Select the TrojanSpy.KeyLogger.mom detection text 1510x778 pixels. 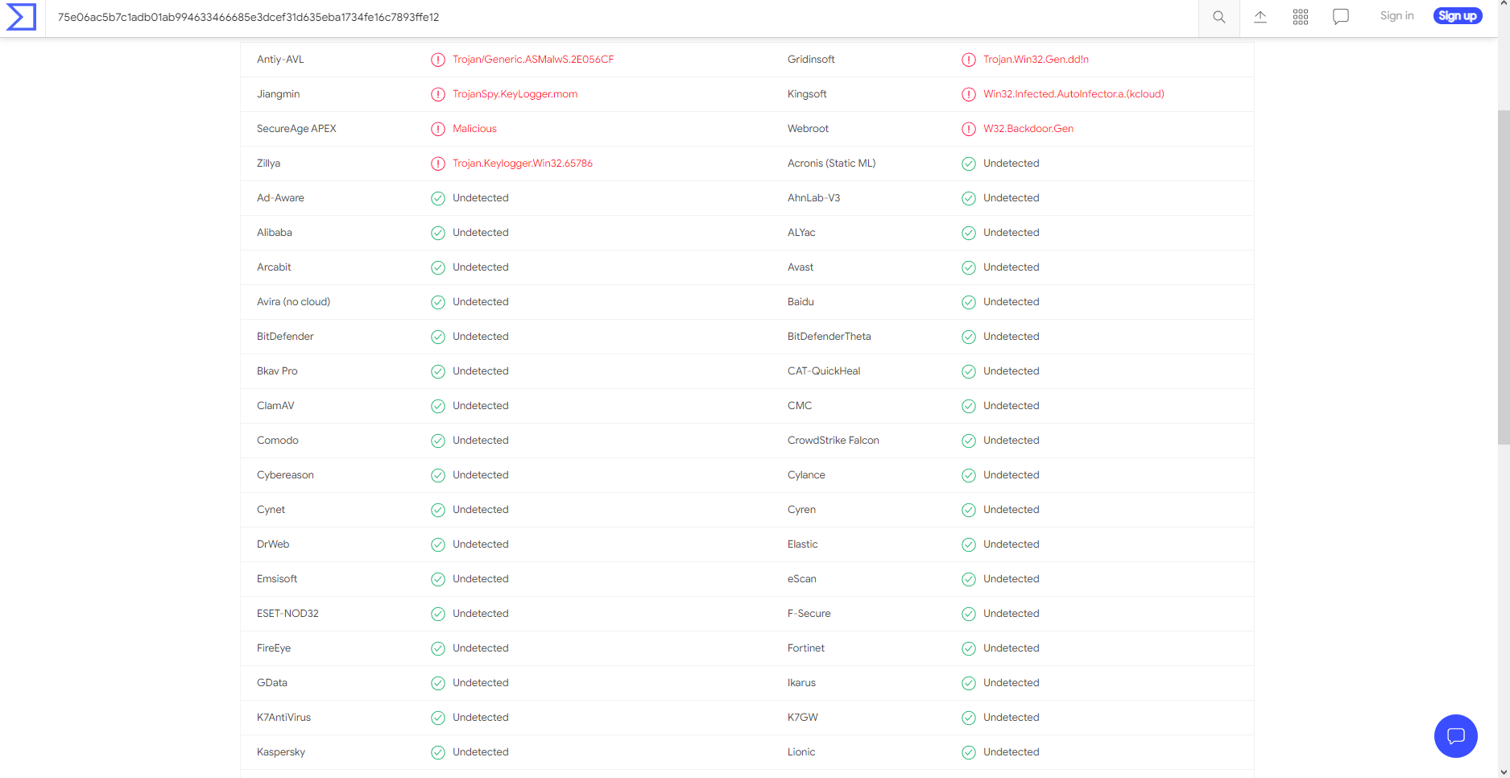(x=515, y=94)
